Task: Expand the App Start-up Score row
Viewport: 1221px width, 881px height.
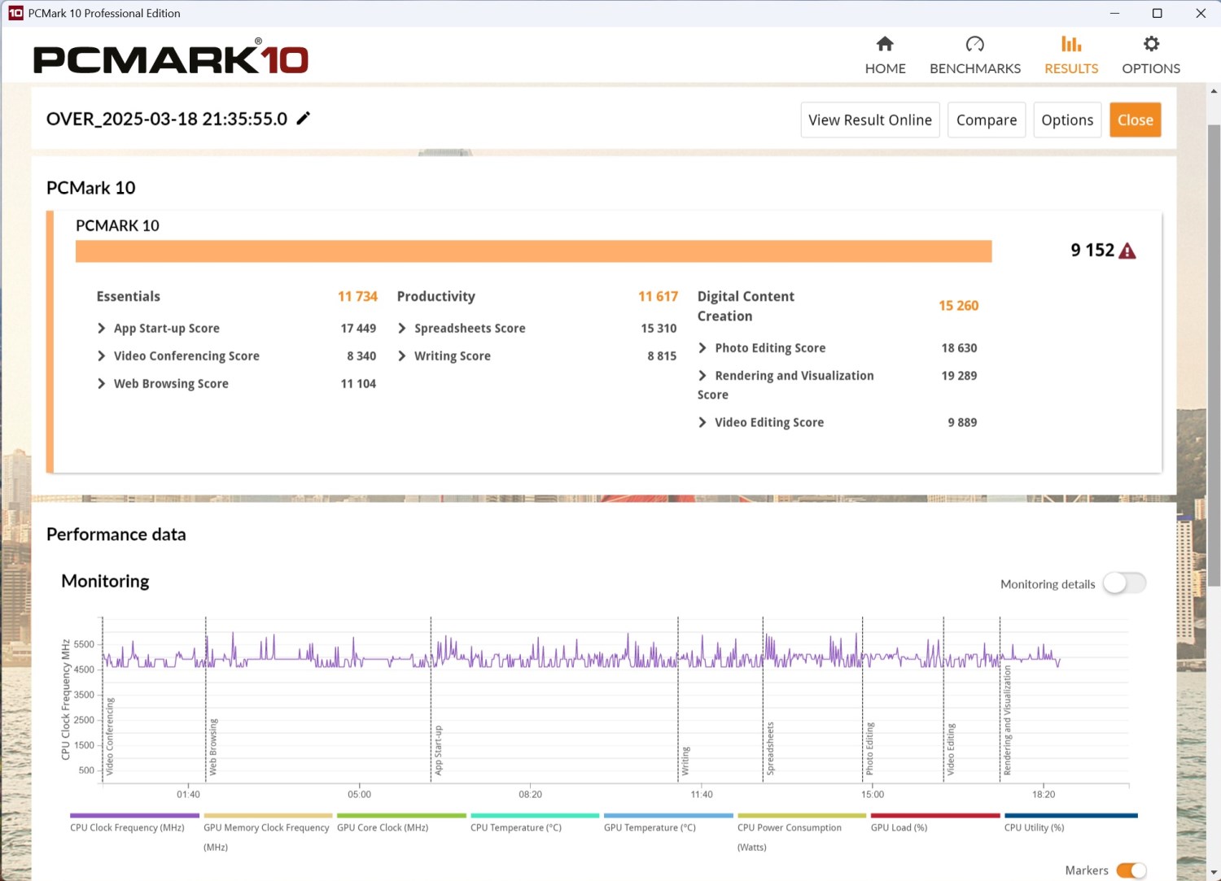Action: (102, 329)
